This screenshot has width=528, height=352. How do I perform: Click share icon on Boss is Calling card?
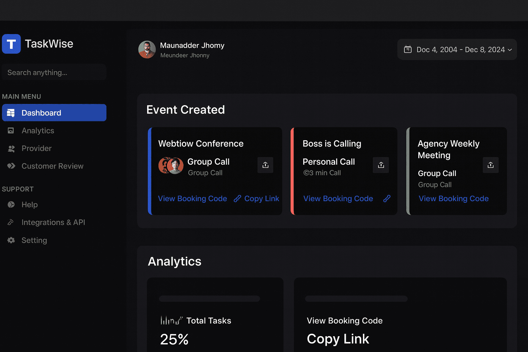point(381,165)
